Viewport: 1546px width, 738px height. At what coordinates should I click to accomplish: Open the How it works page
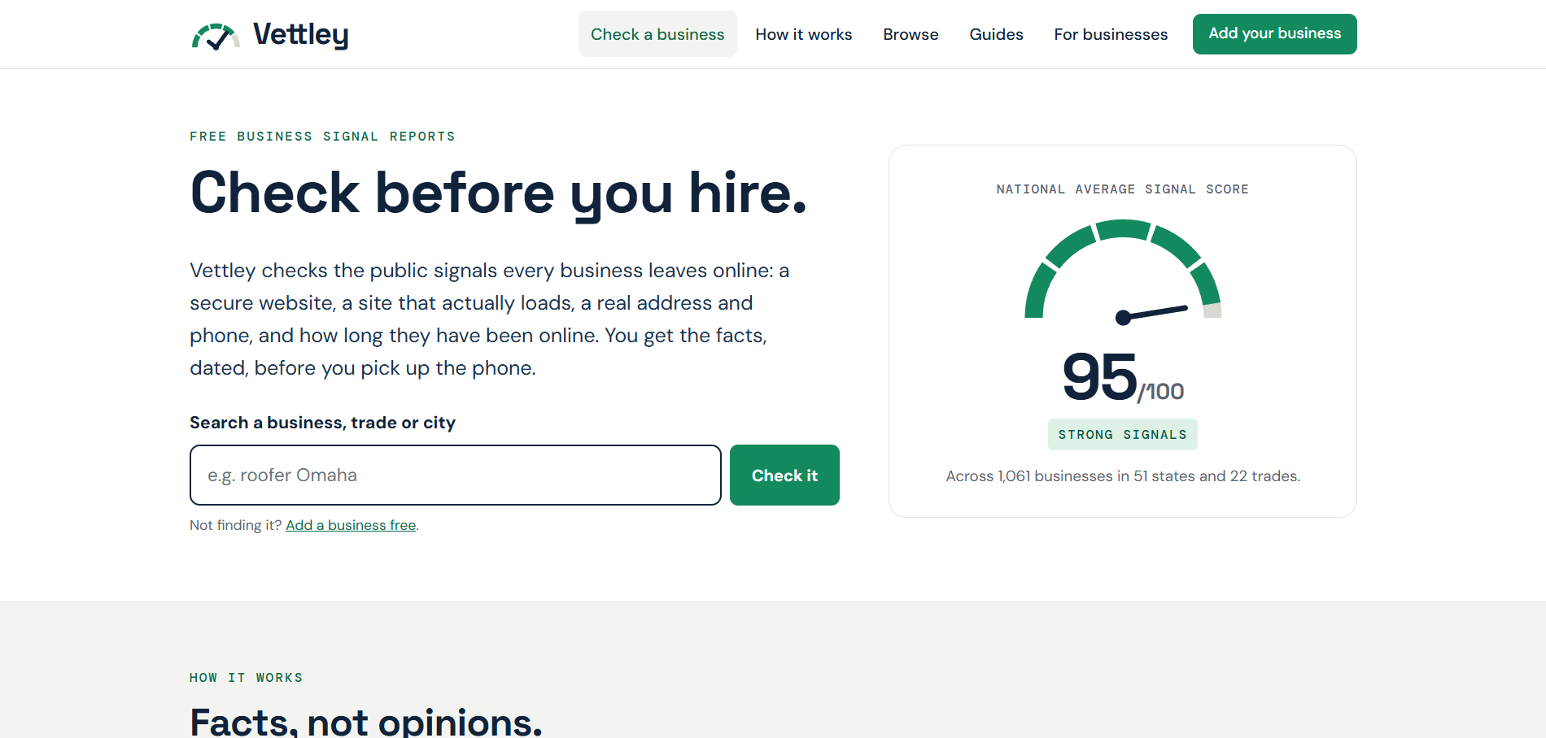[x=803, y=34]
